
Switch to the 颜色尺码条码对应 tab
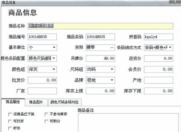click(65, 102)
